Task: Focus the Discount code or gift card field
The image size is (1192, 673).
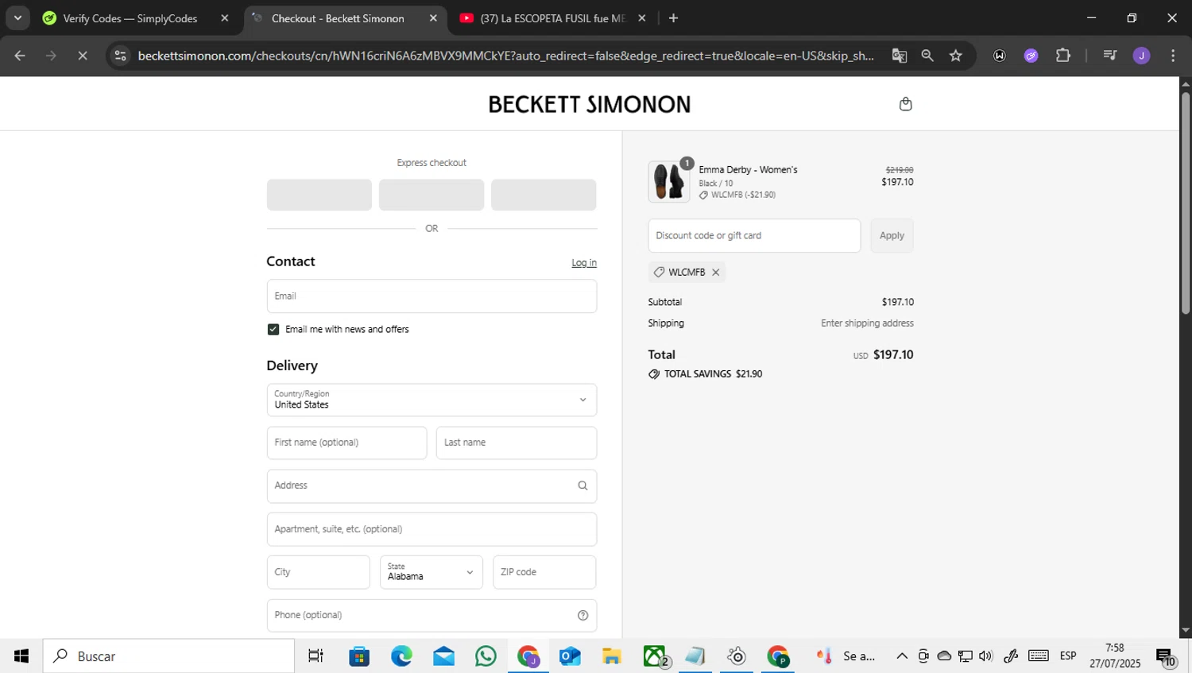Action: click(754, 236)
